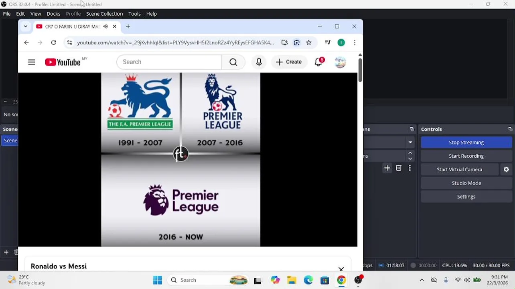This screenshot has height=289, width=515.
Task: Add a transition with plus icon
Action: [387, 168]
